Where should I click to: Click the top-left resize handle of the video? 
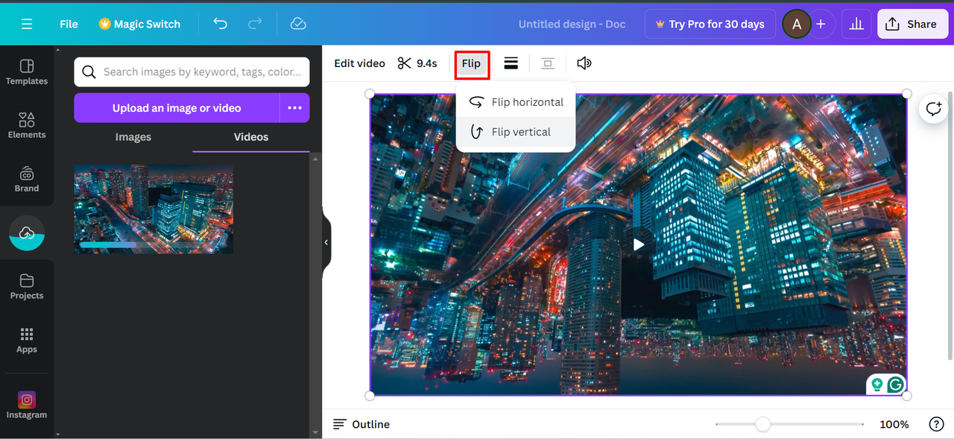pos(370,94)
